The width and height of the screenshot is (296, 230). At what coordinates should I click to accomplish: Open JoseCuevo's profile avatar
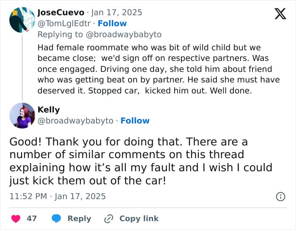pyautogui.click(x=22, y=20)
